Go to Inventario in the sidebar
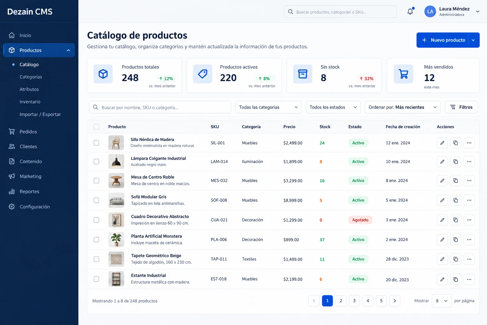The height and width of the screenshot is (325, 487). pos(30,102)
